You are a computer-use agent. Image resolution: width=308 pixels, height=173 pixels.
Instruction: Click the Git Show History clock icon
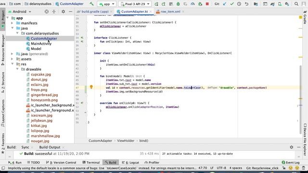(x=239, y=4)
